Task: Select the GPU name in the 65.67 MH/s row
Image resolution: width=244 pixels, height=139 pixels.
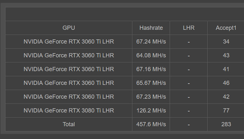Action: 69,83
